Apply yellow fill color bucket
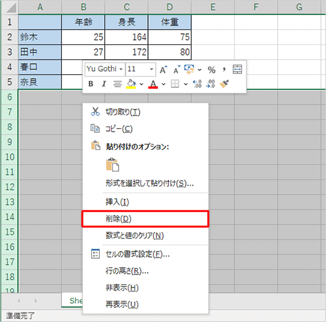 click(x=131, y=83)
